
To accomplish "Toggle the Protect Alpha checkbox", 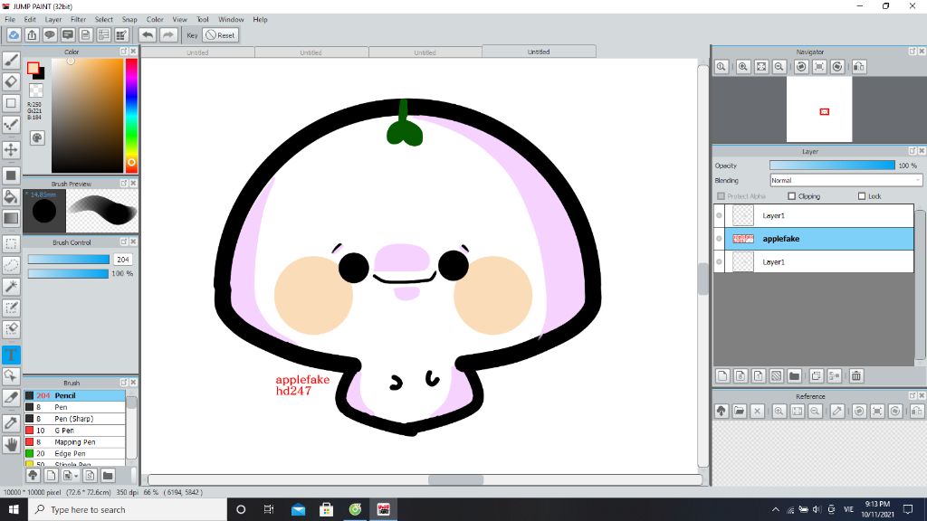I will (x=721, y=196).
